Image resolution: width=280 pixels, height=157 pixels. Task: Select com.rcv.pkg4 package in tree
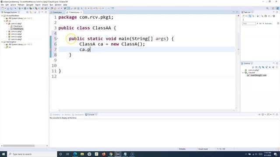(x=16, y=37)
